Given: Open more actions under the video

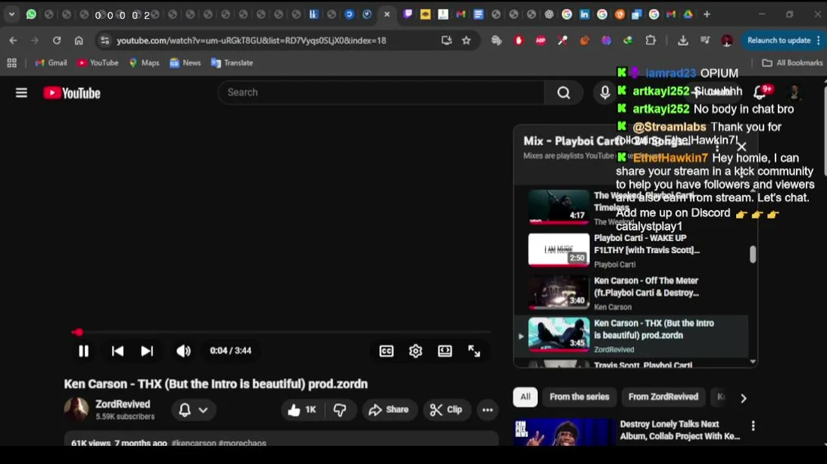Looking at the screenshot, I should (x=488, y=410).
